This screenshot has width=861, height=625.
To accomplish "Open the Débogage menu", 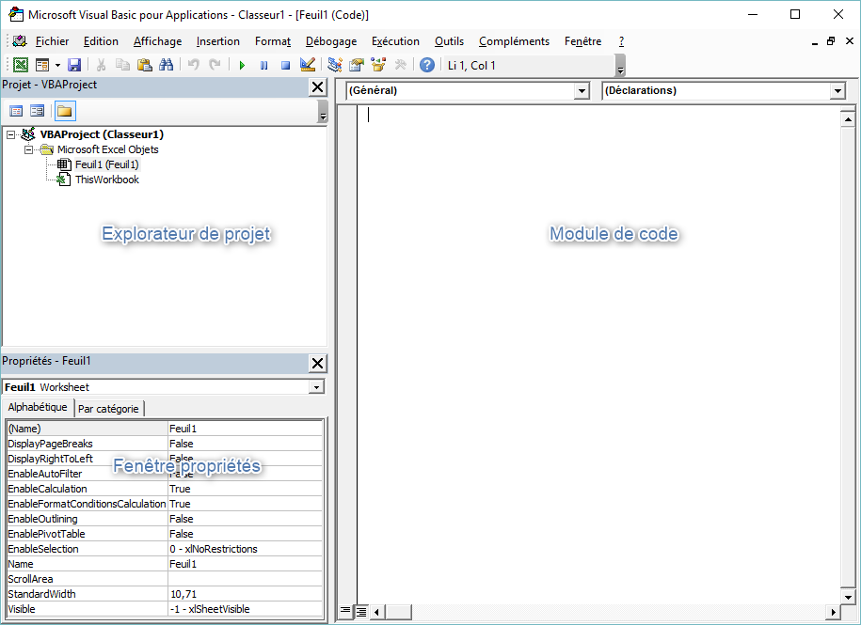I will (x=330, y=41).
